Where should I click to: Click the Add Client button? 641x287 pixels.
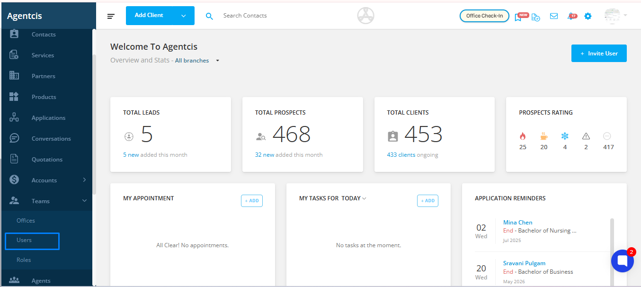[x=160, y=16]
